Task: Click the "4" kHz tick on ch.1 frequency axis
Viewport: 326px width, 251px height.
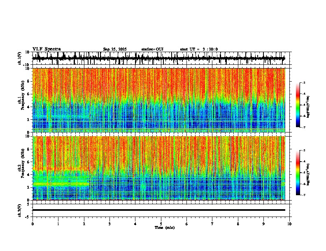Action: 29,107
